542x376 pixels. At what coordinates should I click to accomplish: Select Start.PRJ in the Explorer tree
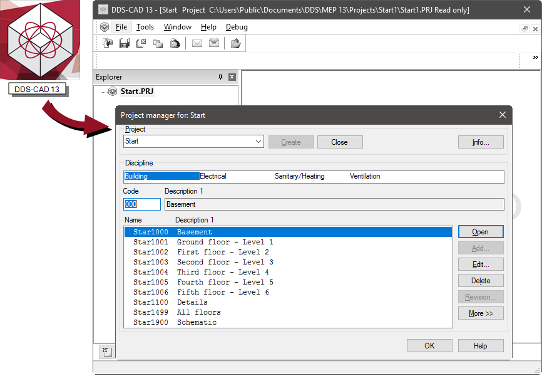click(137, 91)
